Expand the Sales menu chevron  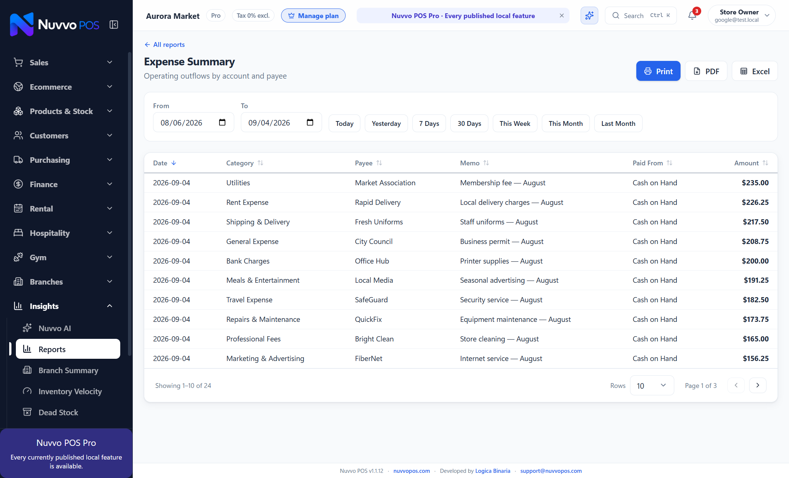(110, 62)
